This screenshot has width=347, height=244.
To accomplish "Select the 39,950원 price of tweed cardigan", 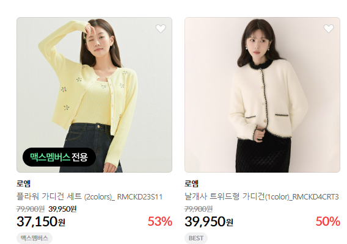I will tap(209, 221).
